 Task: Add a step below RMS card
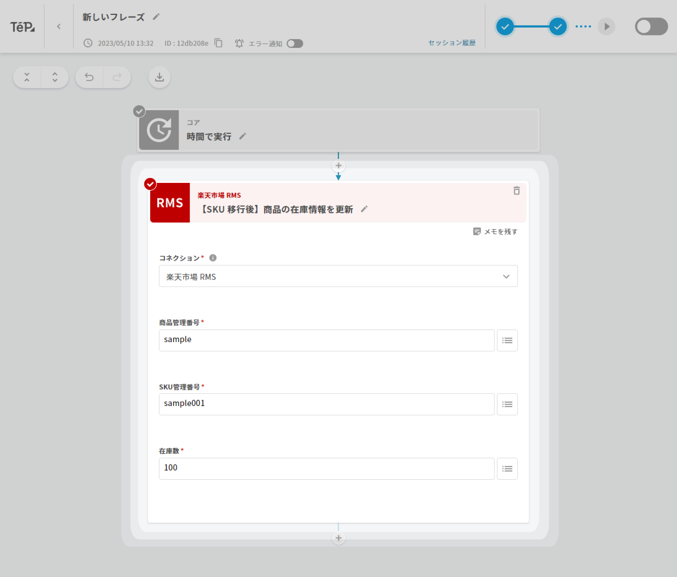coord(338,538)
